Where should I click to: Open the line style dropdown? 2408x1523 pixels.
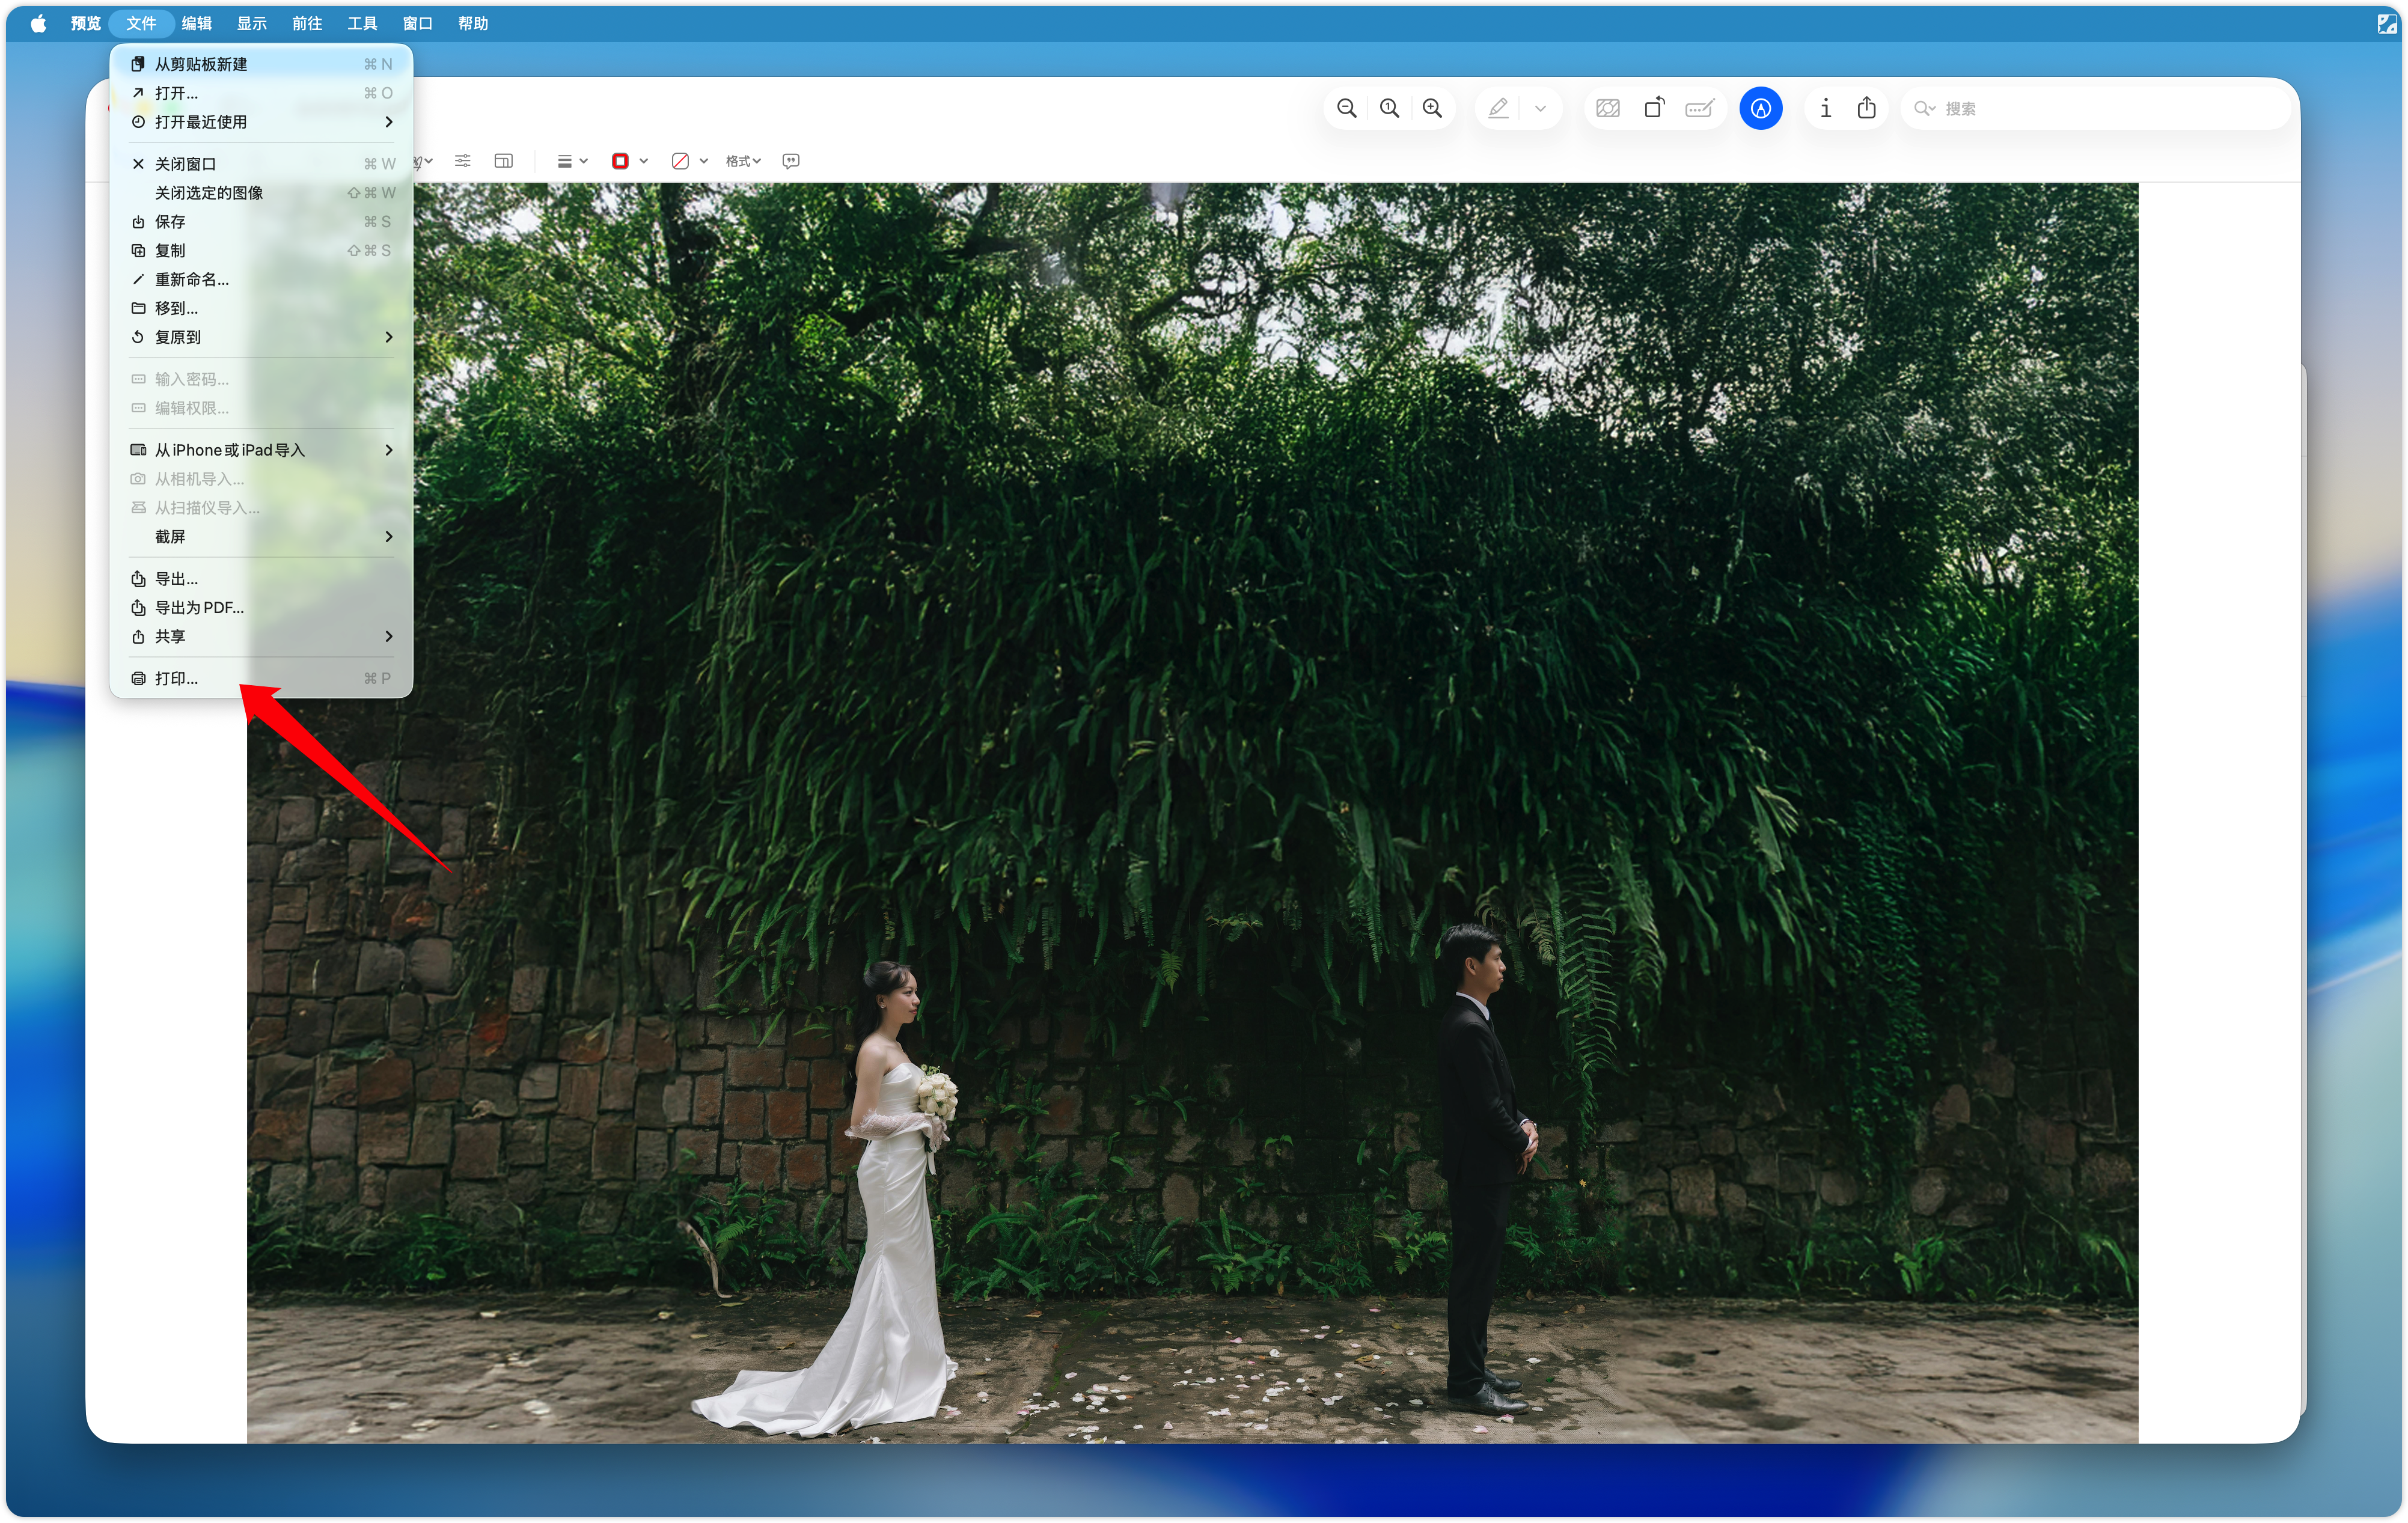point(572,161)
